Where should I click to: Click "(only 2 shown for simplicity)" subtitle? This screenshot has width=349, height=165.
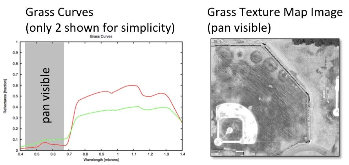click(x=99, y=28)
